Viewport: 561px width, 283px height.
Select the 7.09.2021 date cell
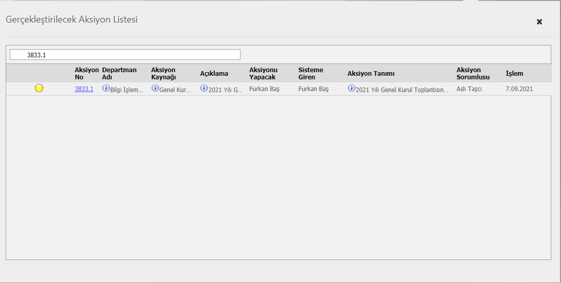[x=519, y=89]
